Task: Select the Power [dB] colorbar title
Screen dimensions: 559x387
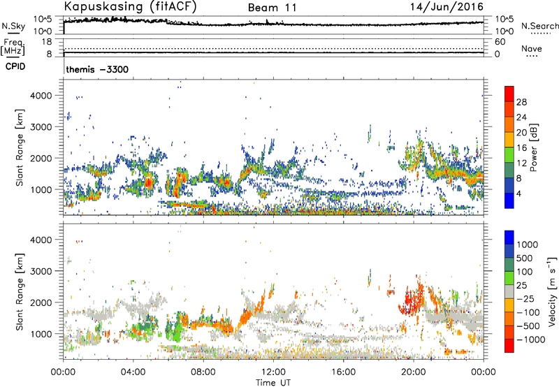Action: point(533,147)
